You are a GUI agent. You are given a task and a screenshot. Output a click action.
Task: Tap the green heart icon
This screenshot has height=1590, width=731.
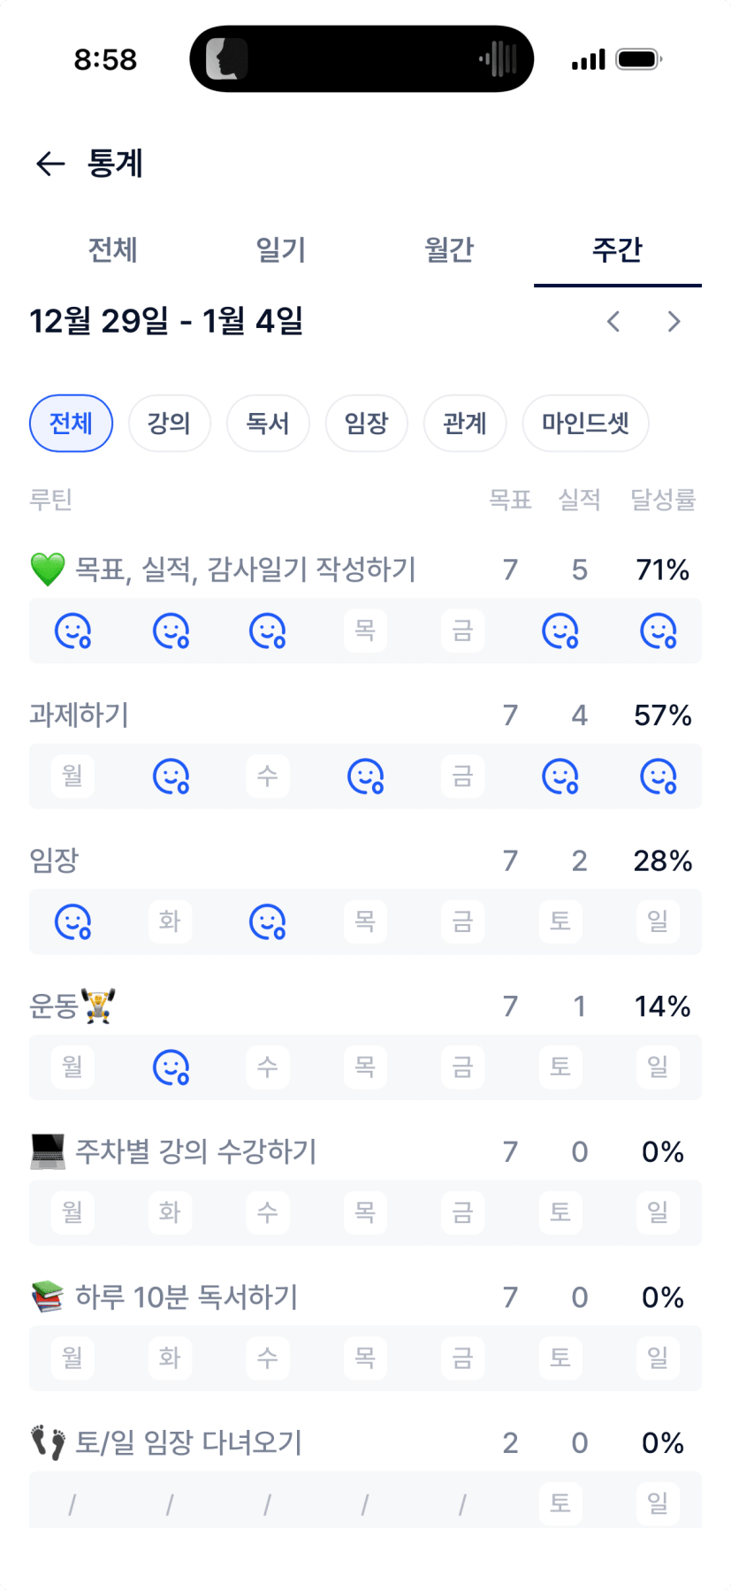pos(48,569)
